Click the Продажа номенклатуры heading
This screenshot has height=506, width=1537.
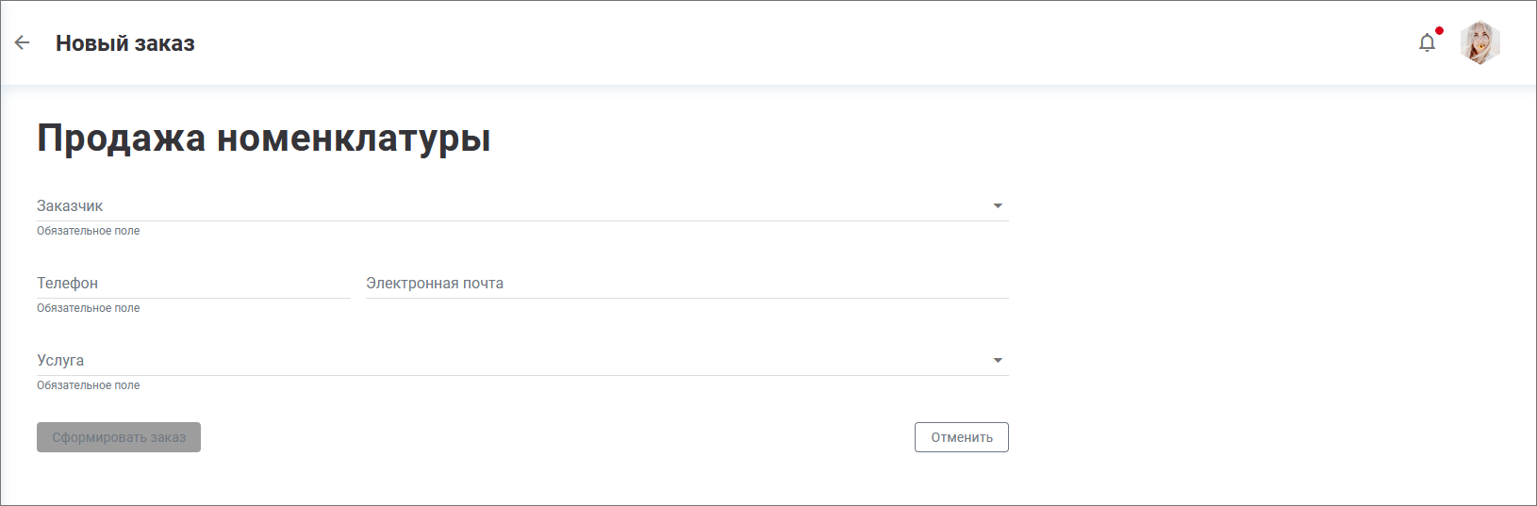[264, 138]
